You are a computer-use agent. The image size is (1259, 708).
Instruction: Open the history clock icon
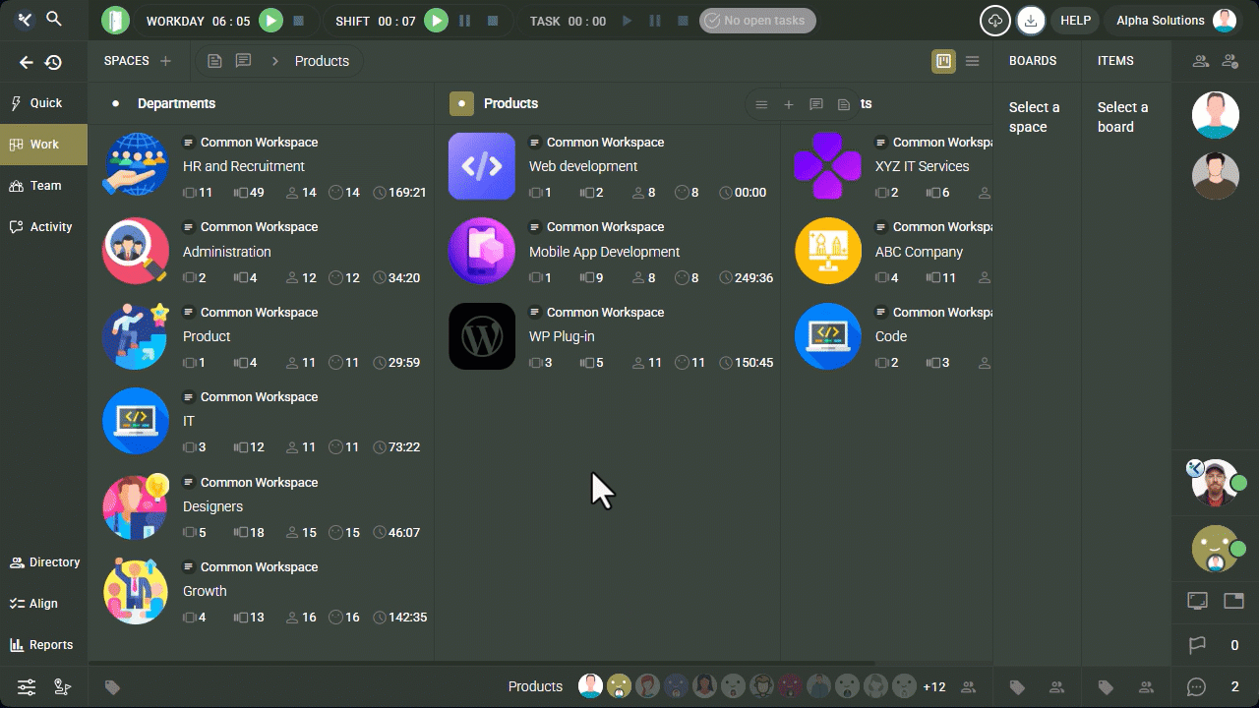click(x=53, y=62)
